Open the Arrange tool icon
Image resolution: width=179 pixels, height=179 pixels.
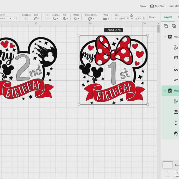54,19
